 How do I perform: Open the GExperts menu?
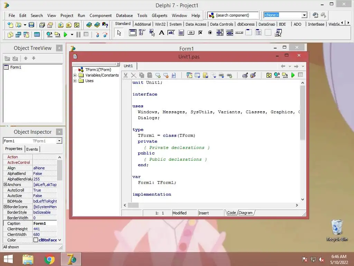(159, 15)
